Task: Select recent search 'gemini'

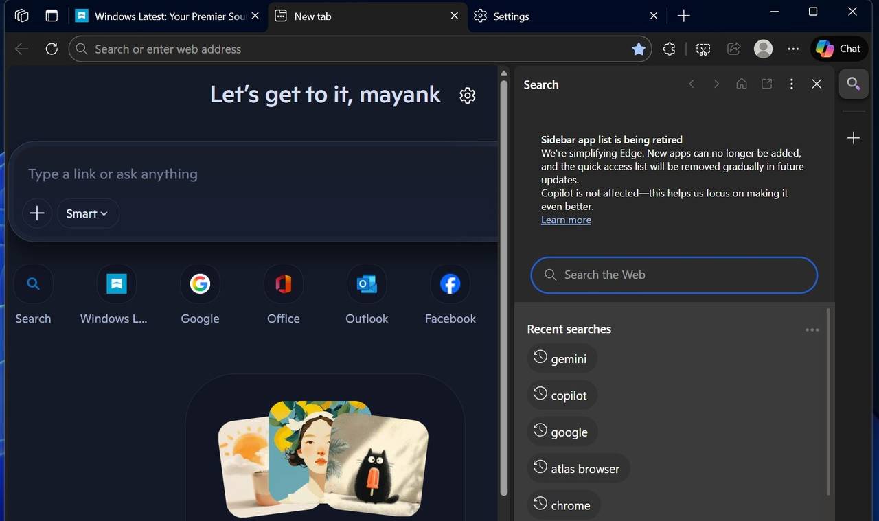Action: [562, 358]
